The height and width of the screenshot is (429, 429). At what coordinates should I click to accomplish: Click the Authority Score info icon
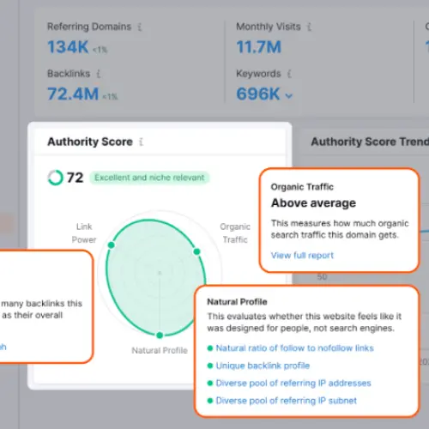(x=141, y=142)
